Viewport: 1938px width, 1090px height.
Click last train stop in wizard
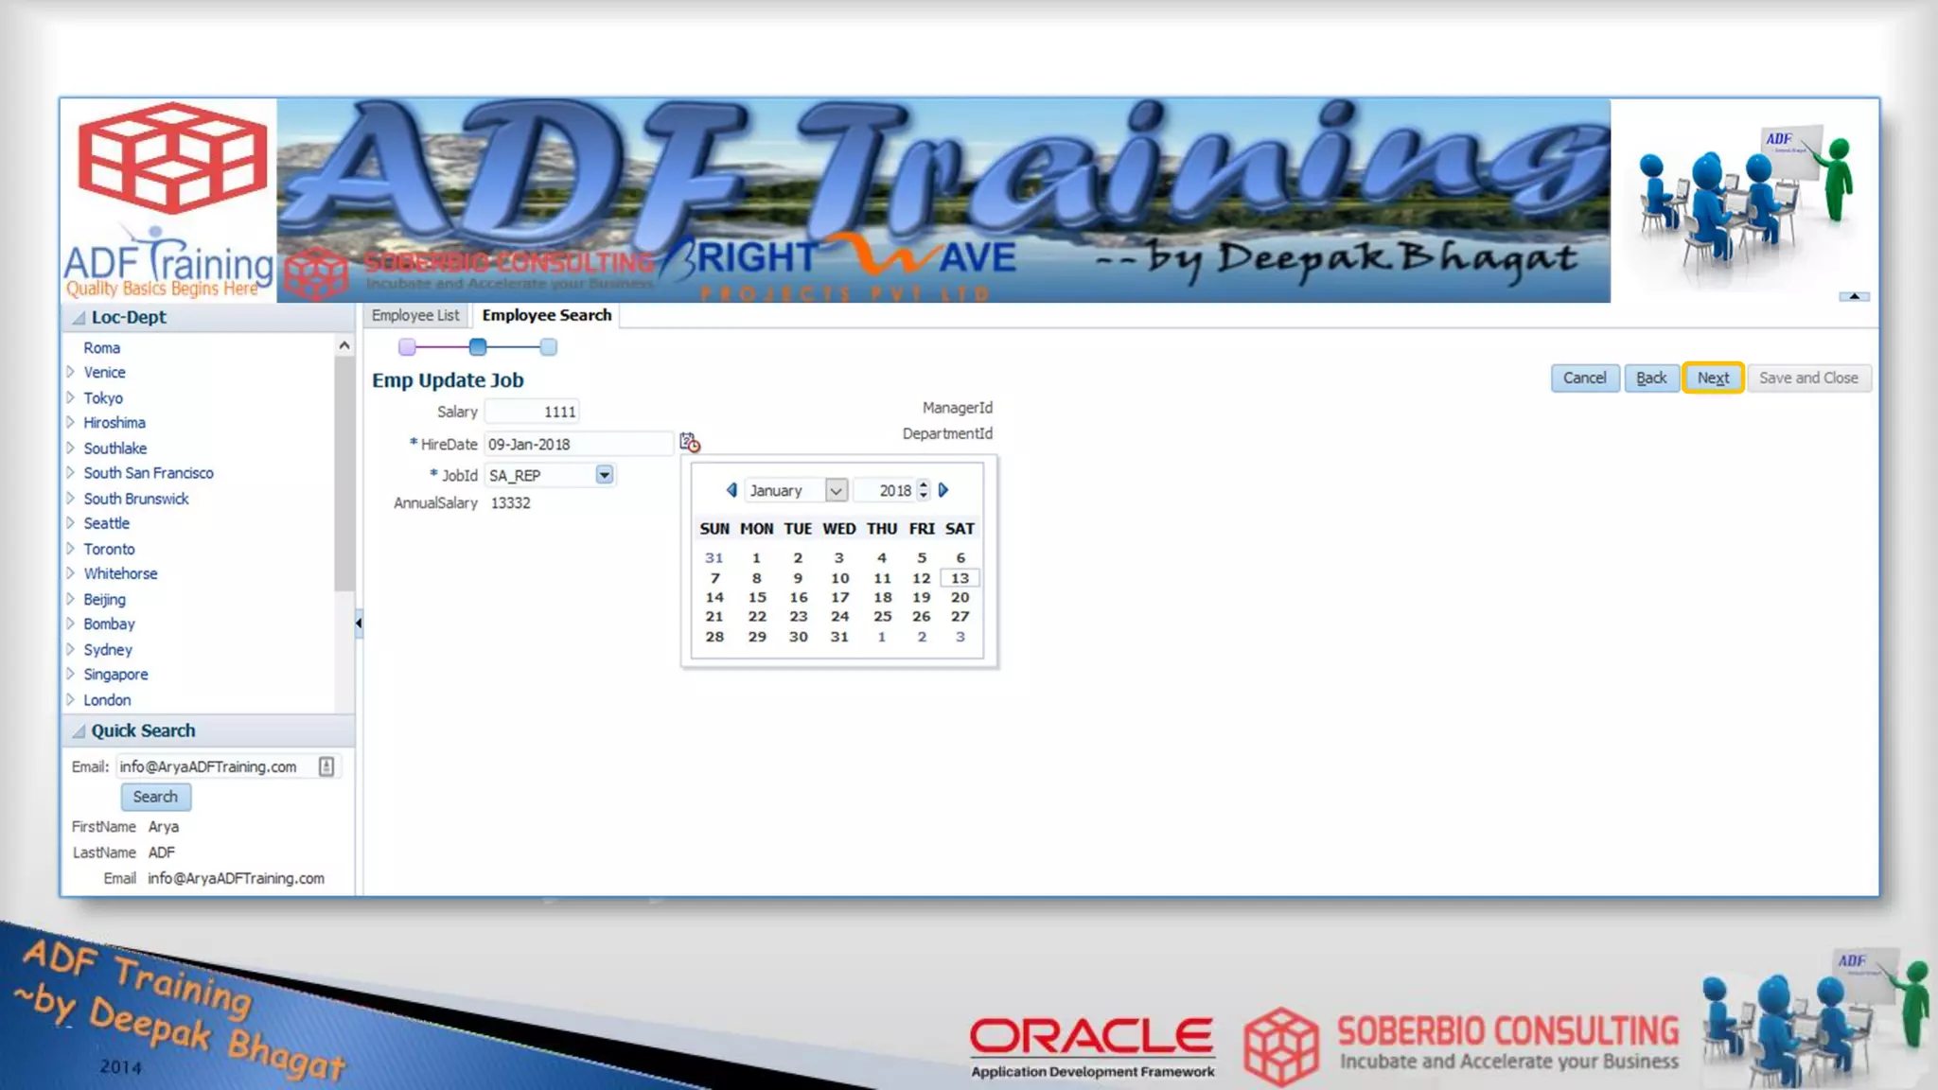click(x=548, y=347)
